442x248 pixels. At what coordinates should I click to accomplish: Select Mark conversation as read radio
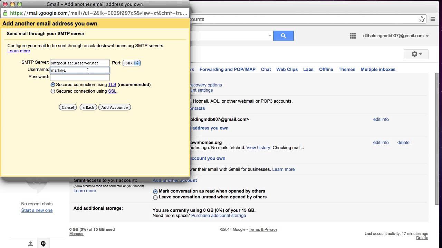point(155,192)
